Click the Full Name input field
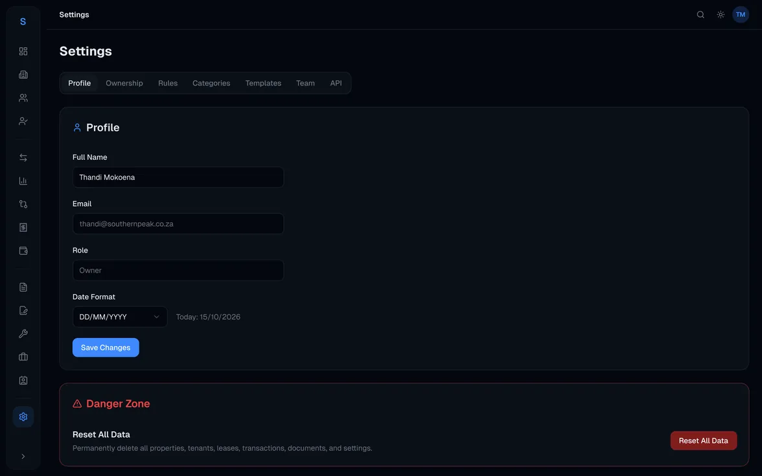 click(178, 177)
